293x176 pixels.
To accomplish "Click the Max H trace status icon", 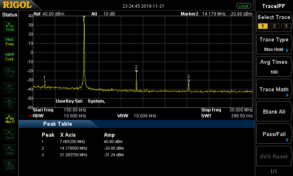I will [10, 119].
